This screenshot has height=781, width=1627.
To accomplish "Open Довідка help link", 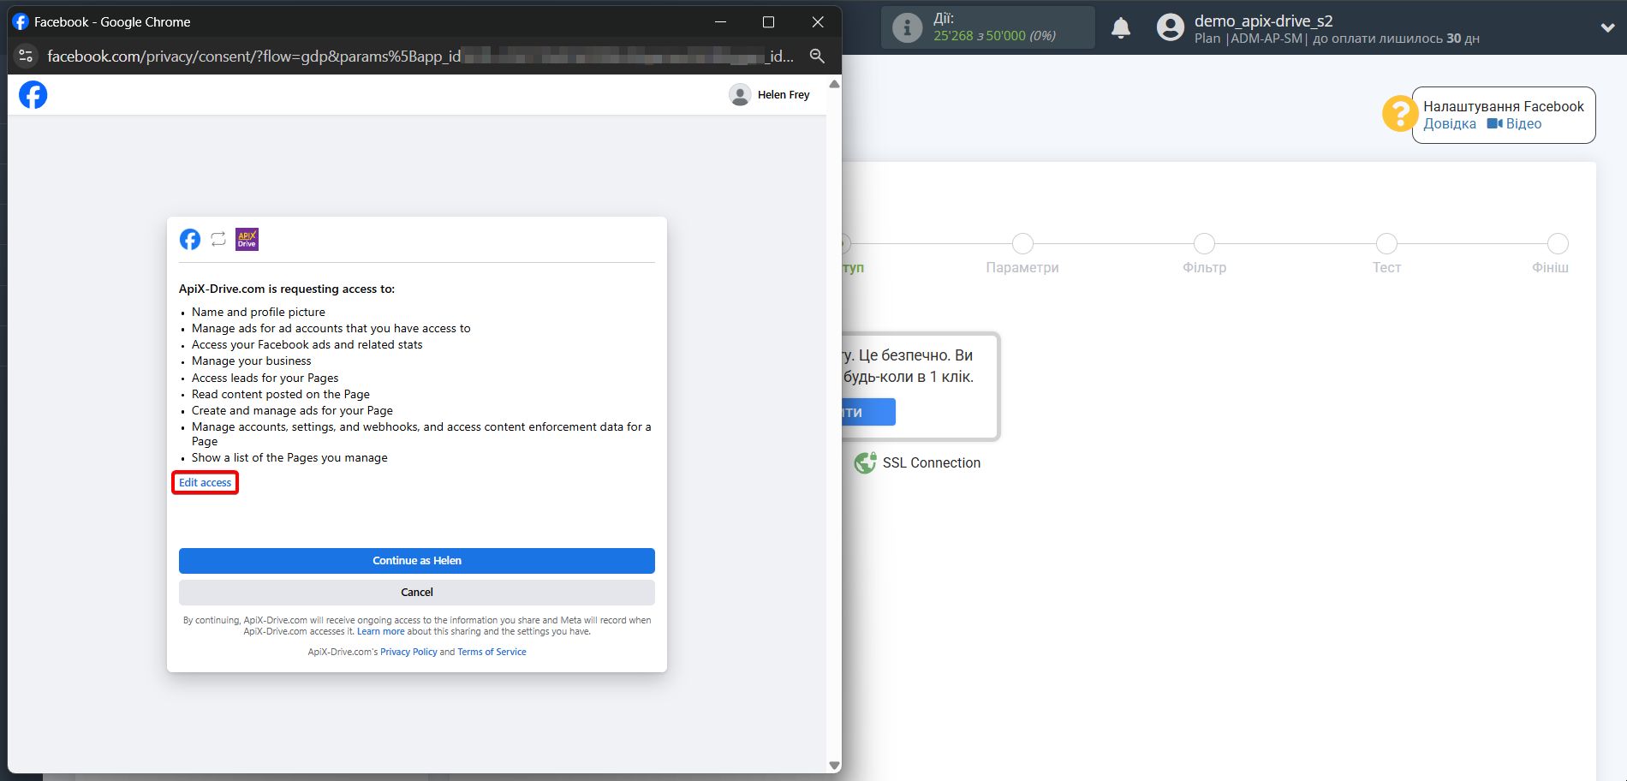I will coord(1450,124).
